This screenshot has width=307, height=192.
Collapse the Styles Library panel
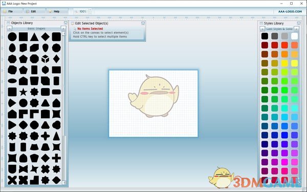point(299,24)
